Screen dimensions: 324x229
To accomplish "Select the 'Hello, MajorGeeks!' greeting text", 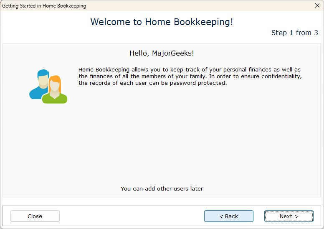I will coord(162,53).
